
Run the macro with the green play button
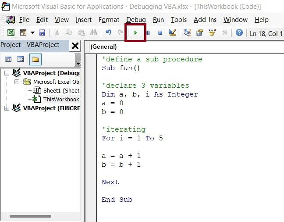(135, 33)
